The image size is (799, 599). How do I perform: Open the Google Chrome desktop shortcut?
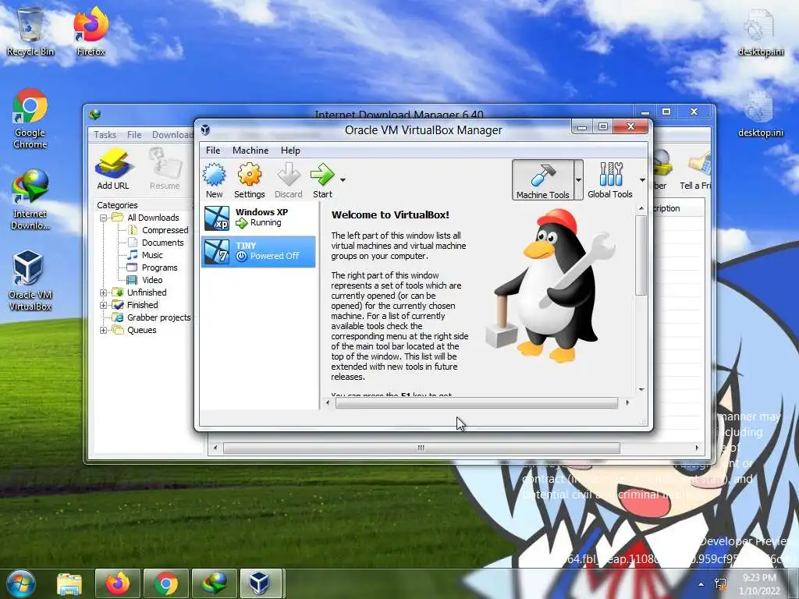pos(30,119)
